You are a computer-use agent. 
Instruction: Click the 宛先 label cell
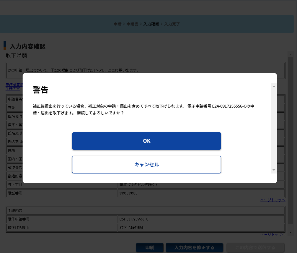(15, 108)
